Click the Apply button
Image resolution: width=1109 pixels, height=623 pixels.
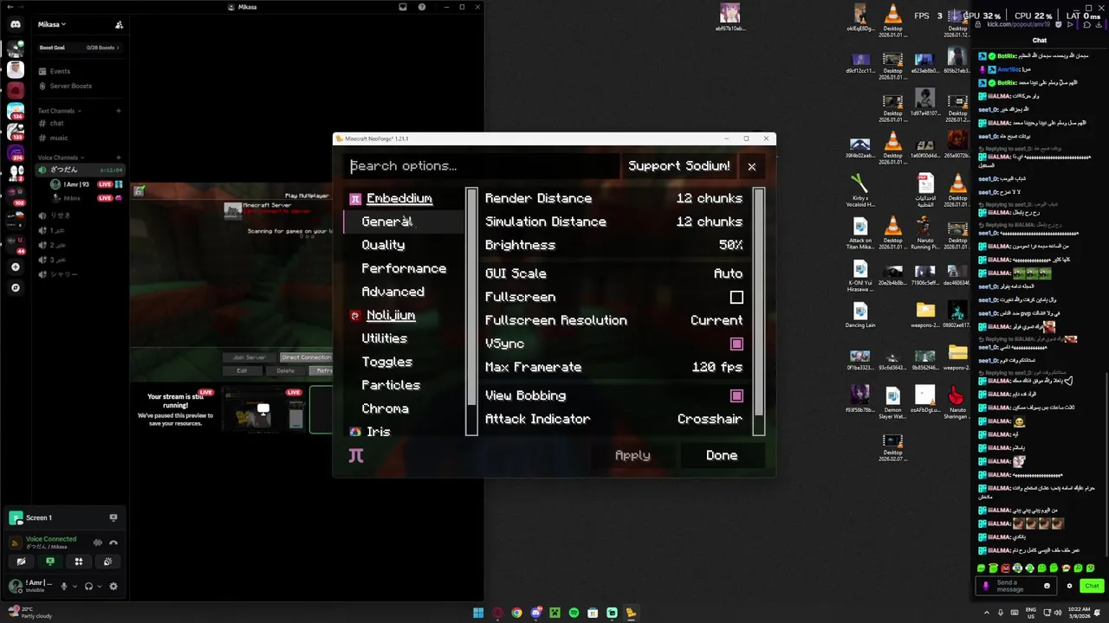[632, 455]
